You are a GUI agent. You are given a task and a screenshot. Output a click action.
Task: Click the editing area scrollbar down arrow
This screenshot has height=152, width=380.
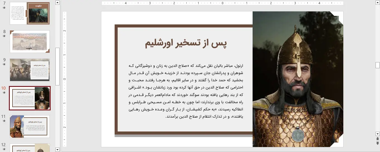pos(377,134)
